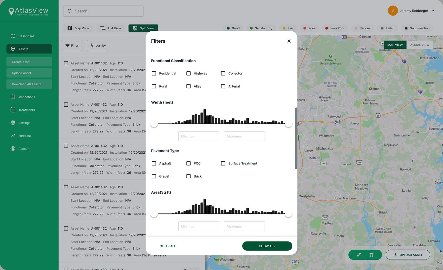Click the Download All Assets button
This screenshot has width=443, height=270.
coord(29,84)
